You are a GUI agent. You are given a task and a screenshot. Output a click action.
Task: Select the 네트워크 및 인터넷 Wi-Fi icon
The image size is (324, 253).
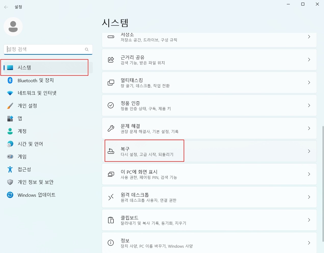click(10, 93)
